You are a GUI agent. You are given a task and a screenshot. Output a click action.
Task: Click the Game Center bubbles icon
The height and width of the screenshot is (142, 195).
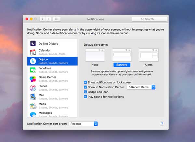[x=33, y=79]
